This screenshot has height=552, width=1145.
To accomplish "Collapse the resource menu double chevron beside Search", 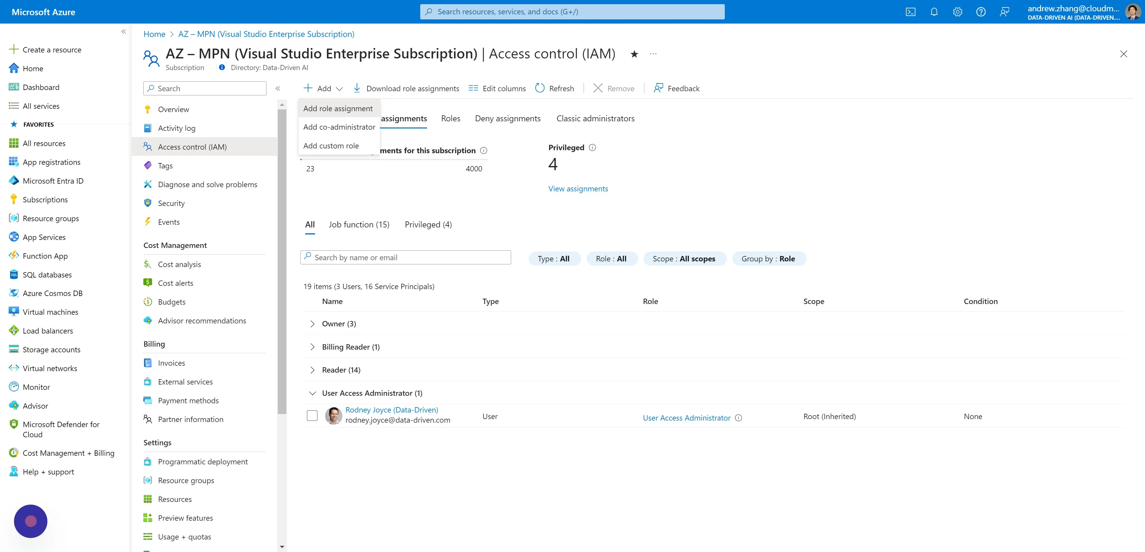I will point(278,89).
